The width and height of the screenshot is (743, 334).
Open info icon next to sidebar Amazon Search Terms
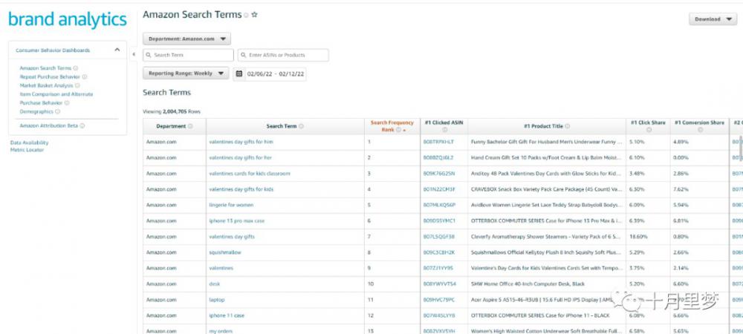click(x=75, y=68)
